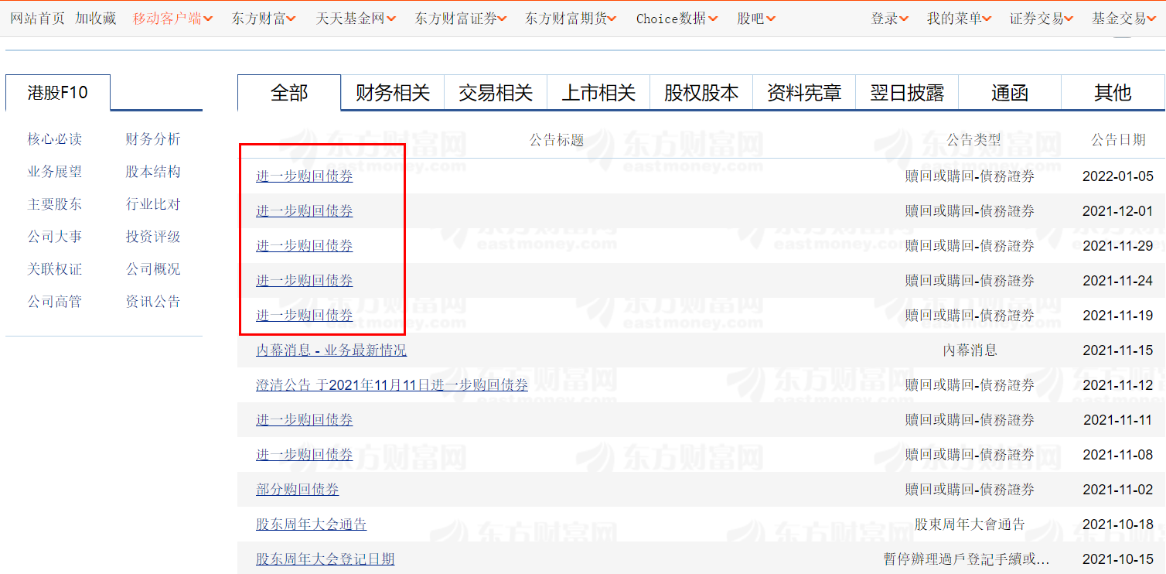Open the 股东周年大会登记日期 announcement

click(326, 559)
